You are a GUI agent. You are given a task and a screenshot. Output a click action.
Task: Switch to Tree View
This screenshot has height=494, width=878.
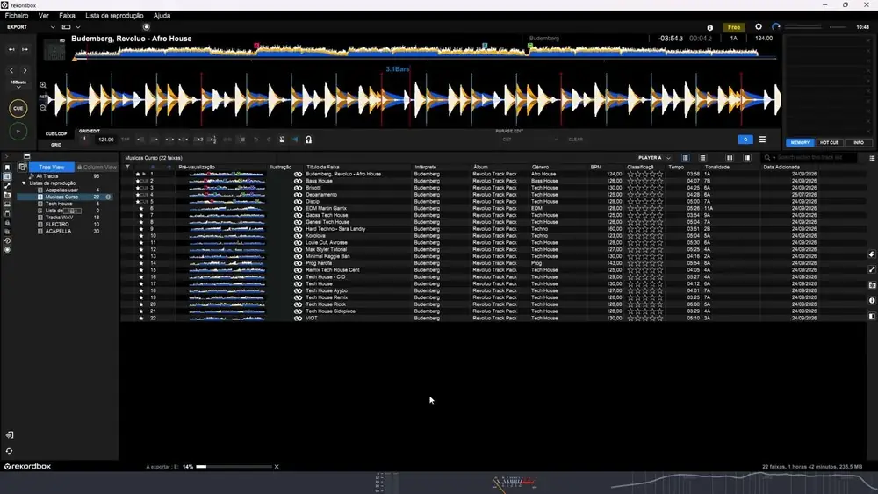[x=52, y=168]
